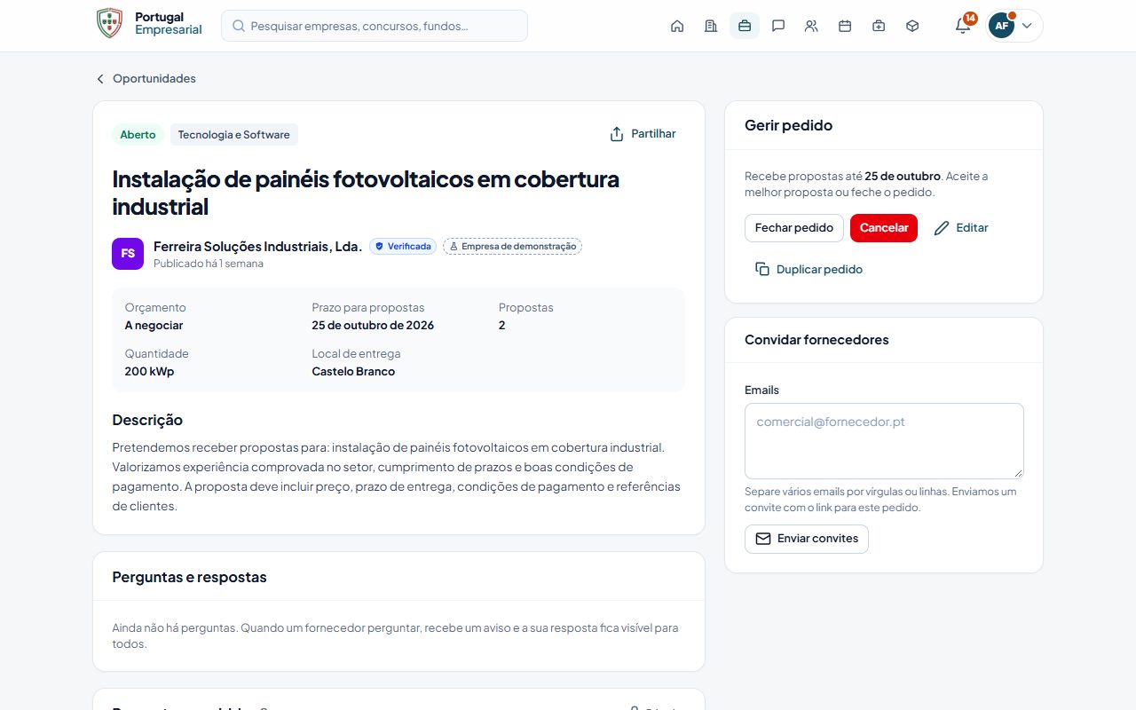
Task: Open the cube box icon in the navigation
Action: pos(912,26)
